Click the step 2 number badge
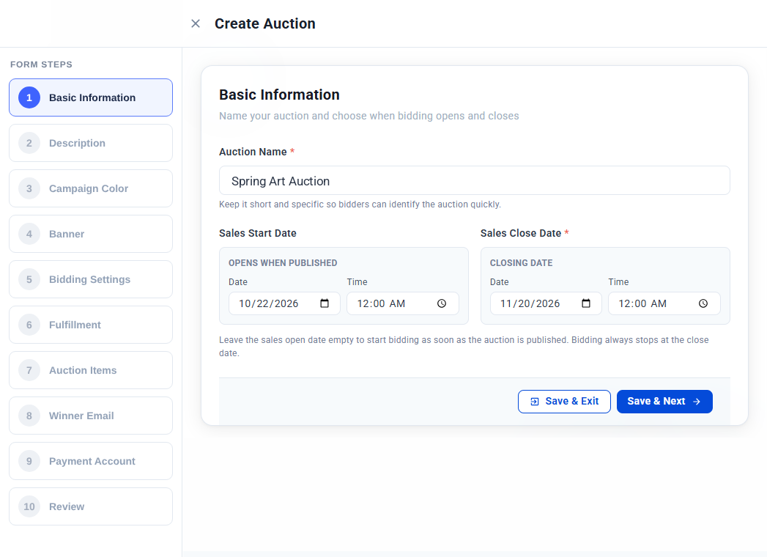This screenshot has height=557, width=767. coord(29,143)
